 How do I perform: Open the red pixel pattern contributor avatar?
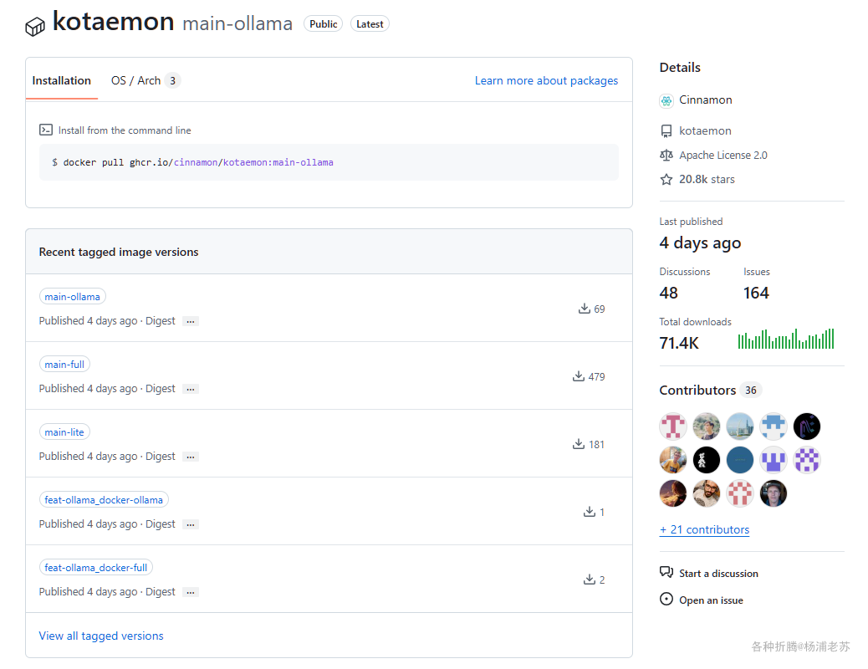point(739,493)
